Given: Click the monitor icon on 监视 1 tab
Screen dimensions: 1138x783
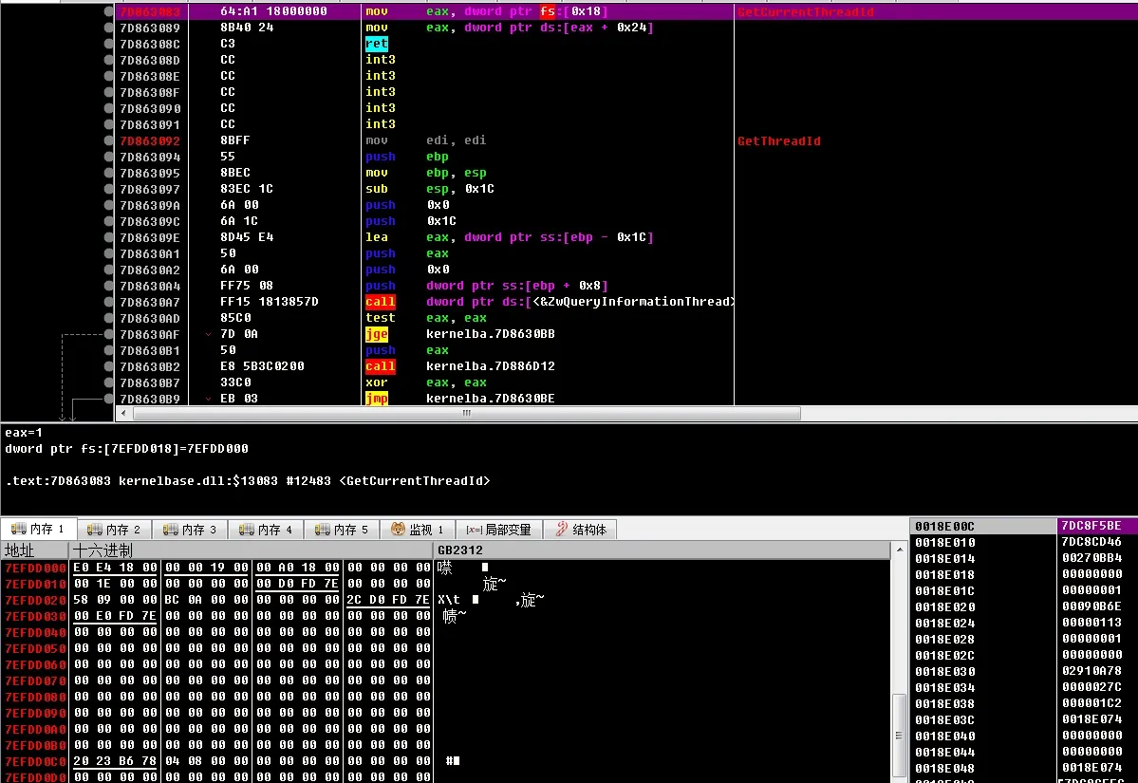Looking at the screenshot, I should (398, 529).
